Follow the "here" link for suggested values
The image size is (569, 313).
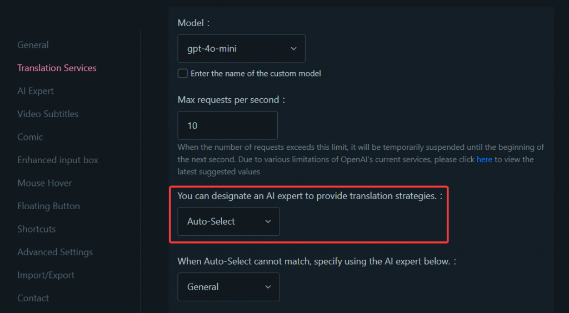point(485,159)
